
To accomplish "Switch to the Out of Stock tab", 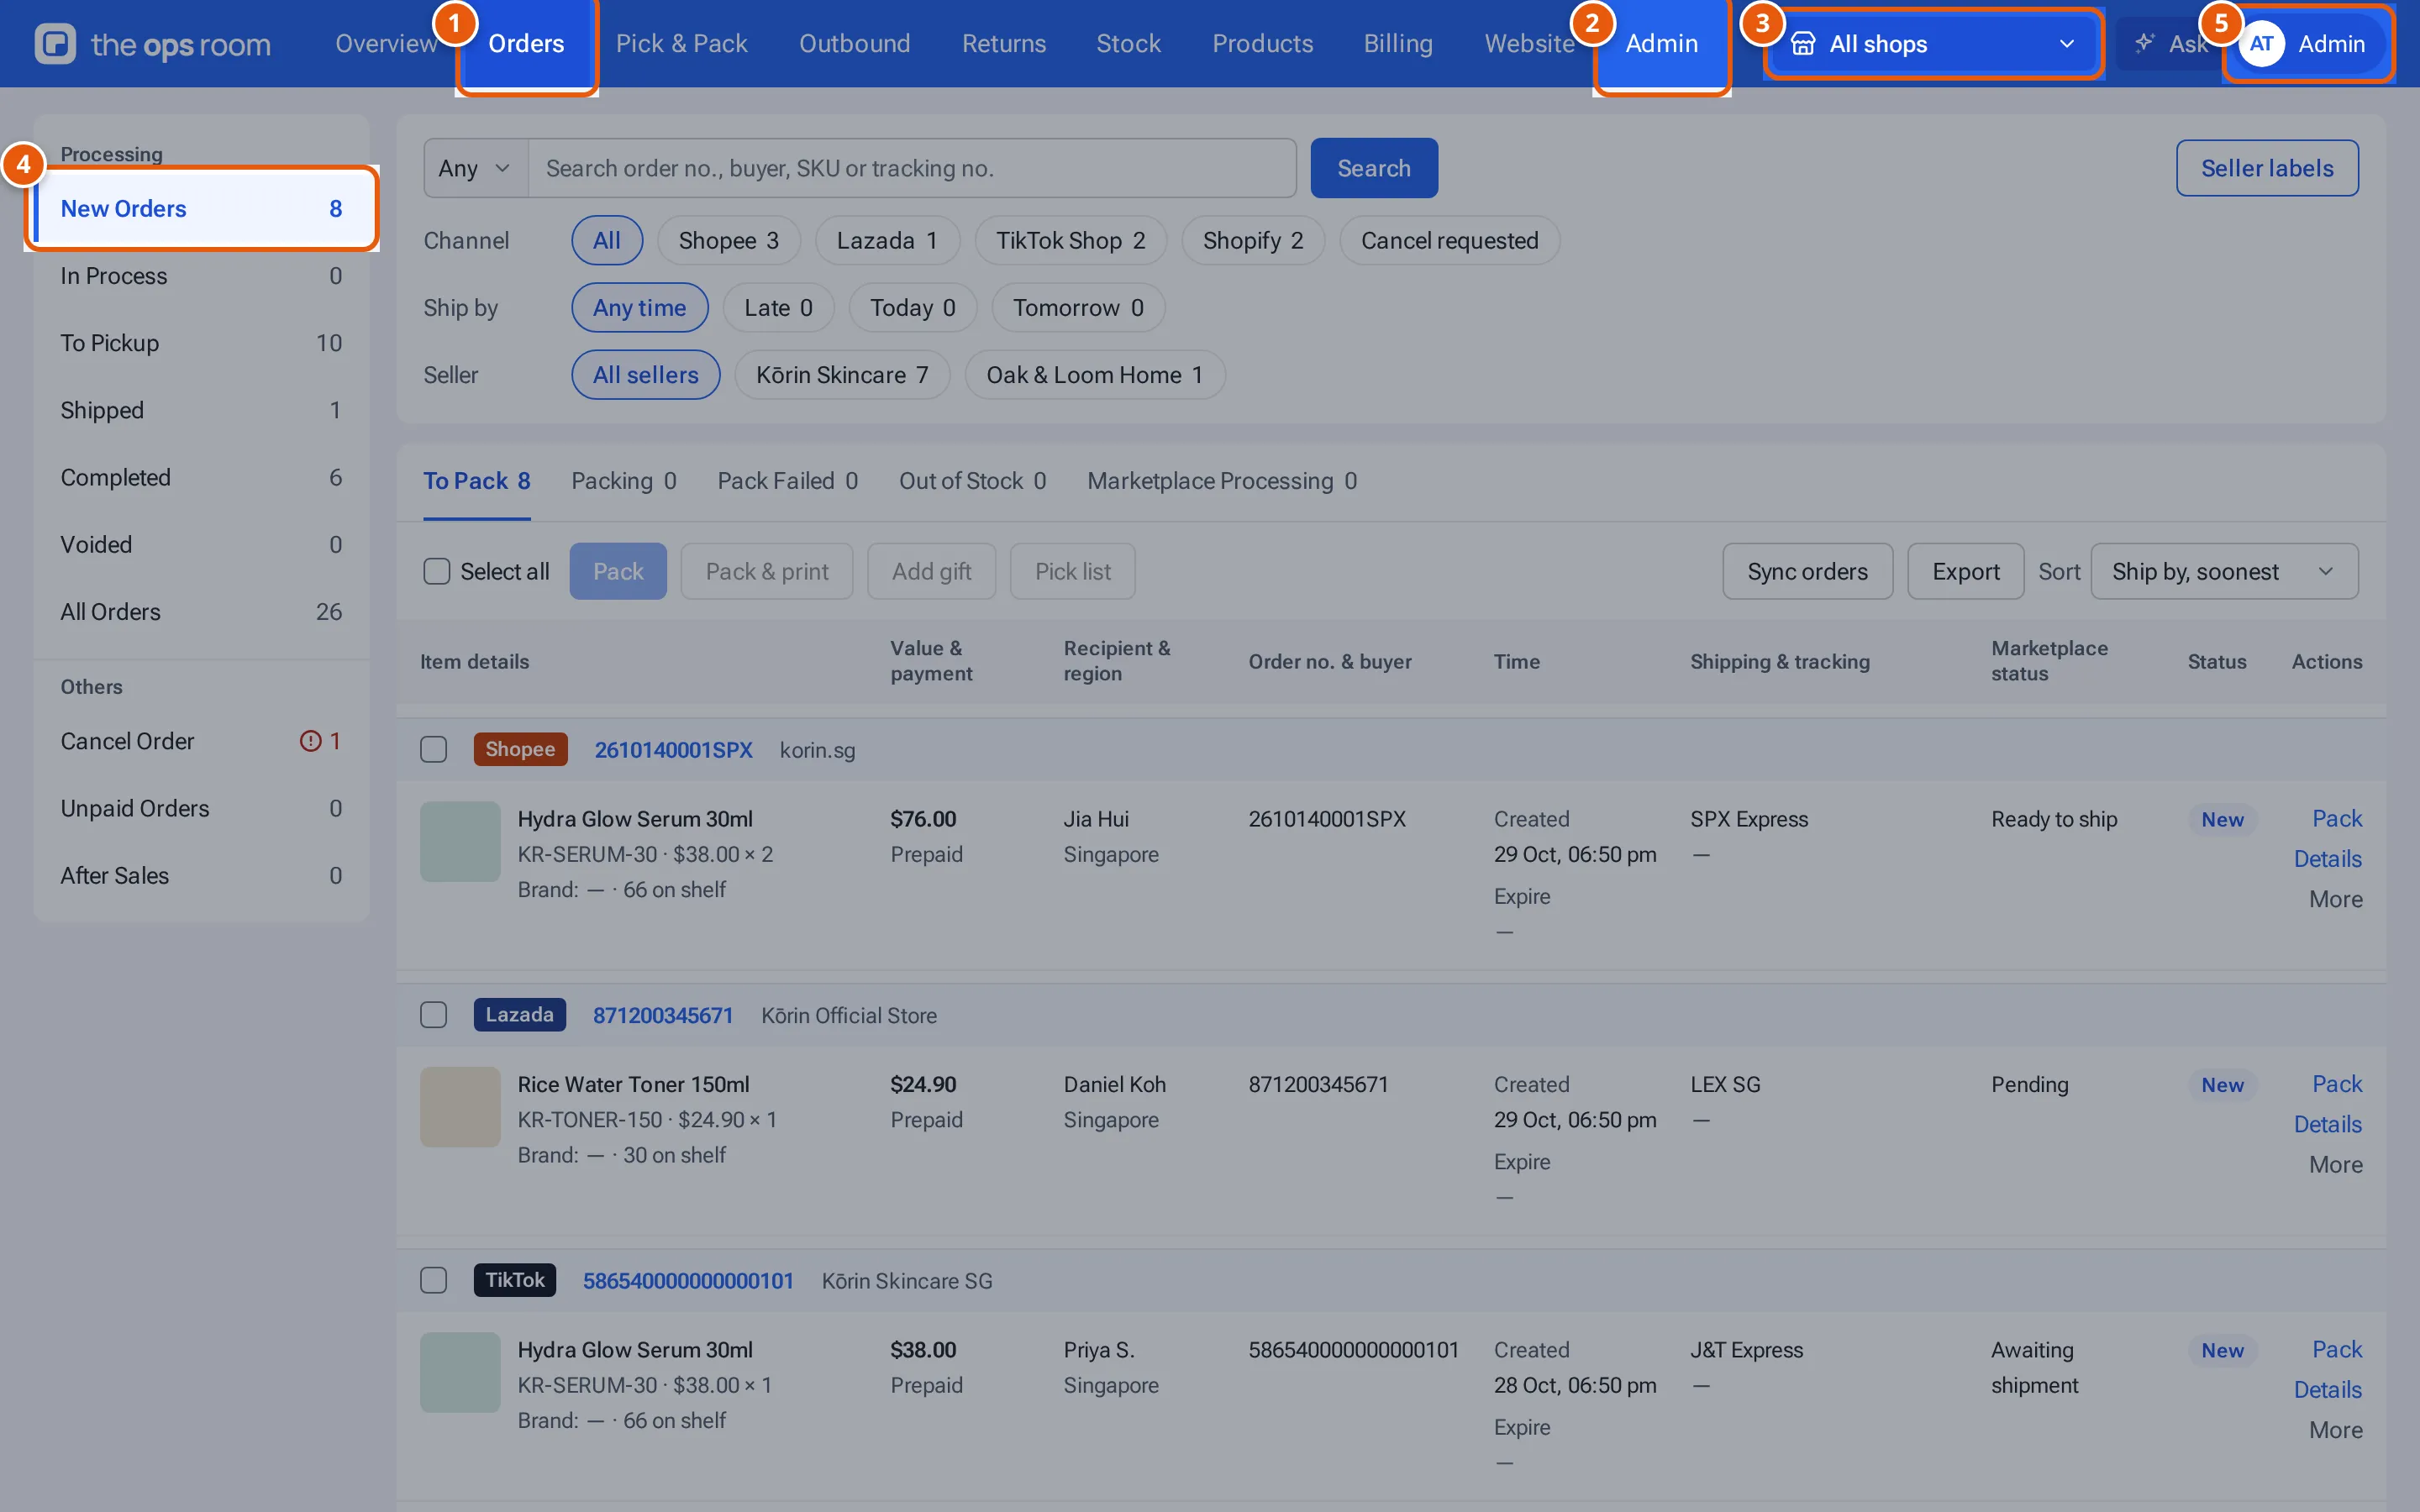I will point(972,481).
